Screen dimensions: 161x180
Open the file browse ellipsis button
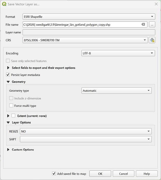click(x=152, y=24)
